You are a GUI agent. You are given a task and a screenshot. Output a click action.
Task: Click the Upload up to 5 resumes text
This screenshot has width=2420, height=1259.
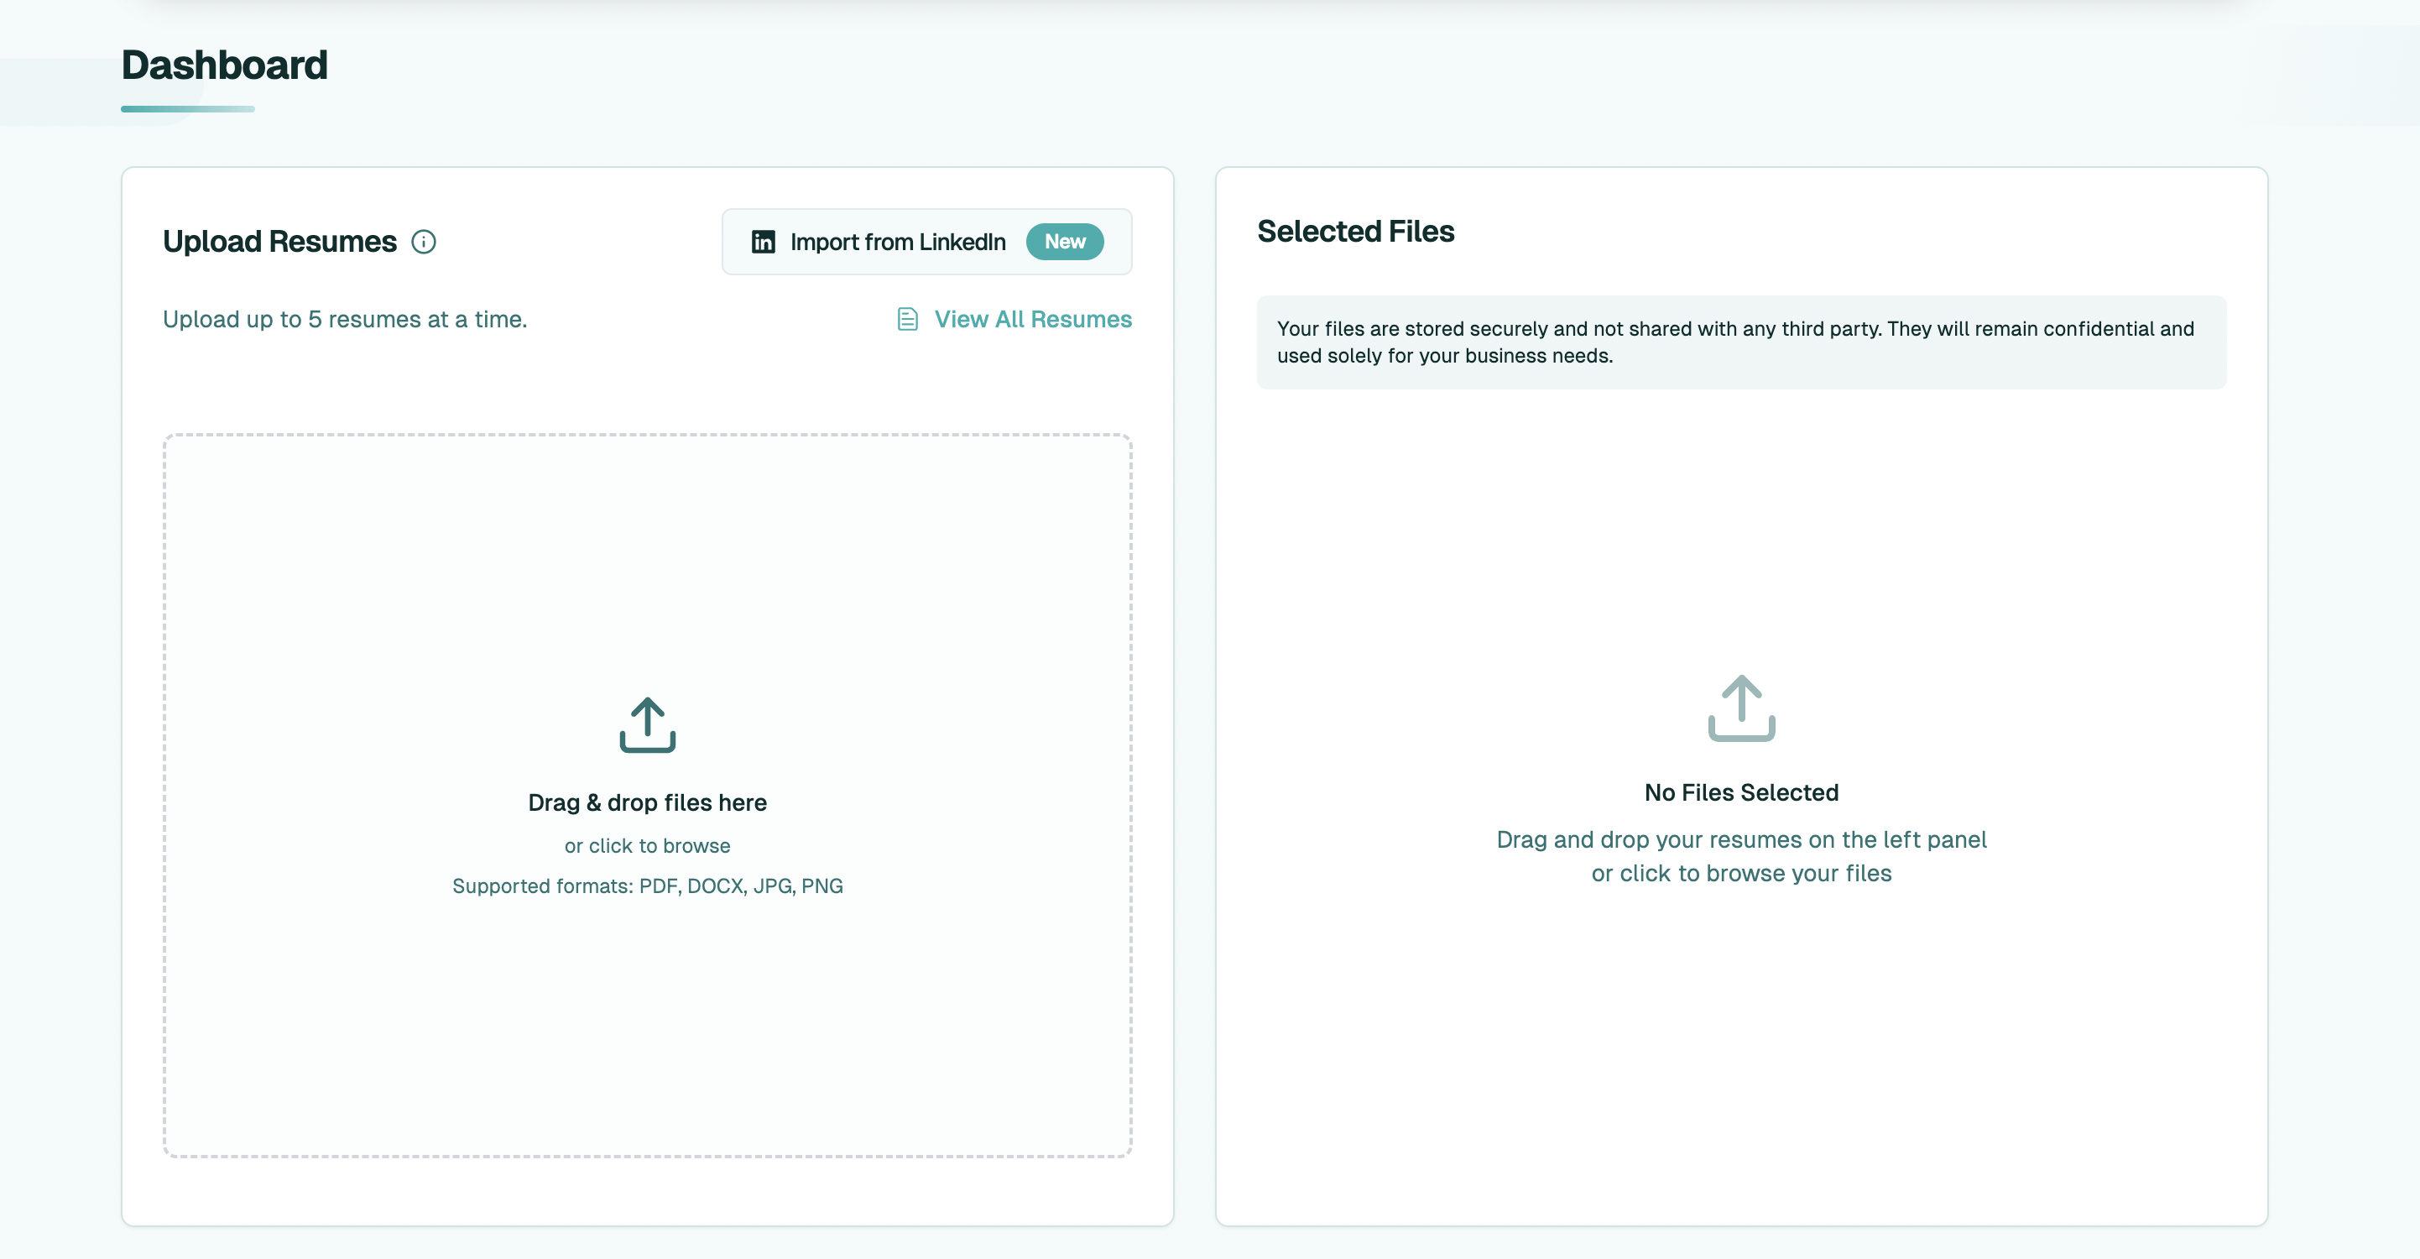[345, 320]
